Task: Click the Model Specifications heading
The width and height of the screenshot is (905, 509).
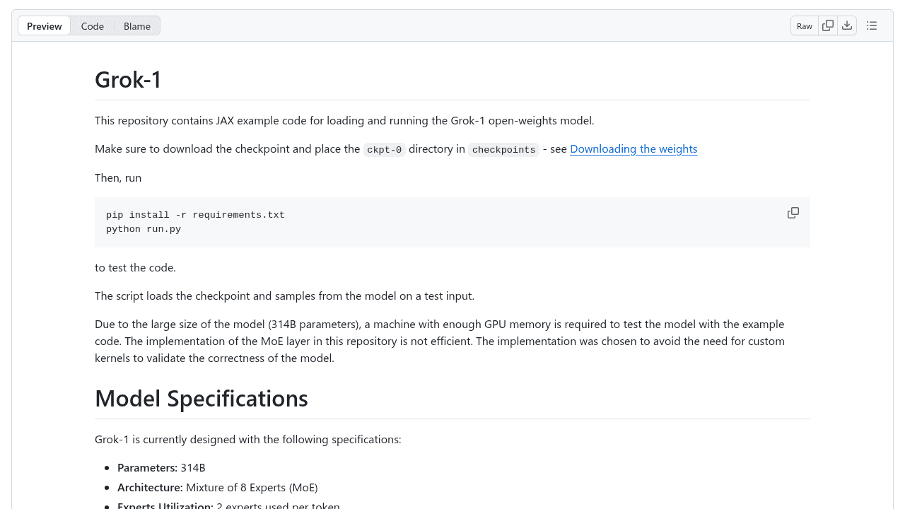Action: tap(201, 398)
